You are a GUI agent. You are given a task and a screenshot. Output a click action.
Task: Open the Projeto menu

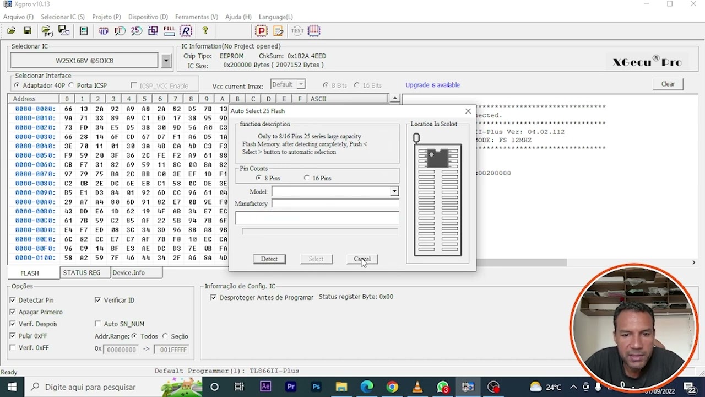point(106,17)
